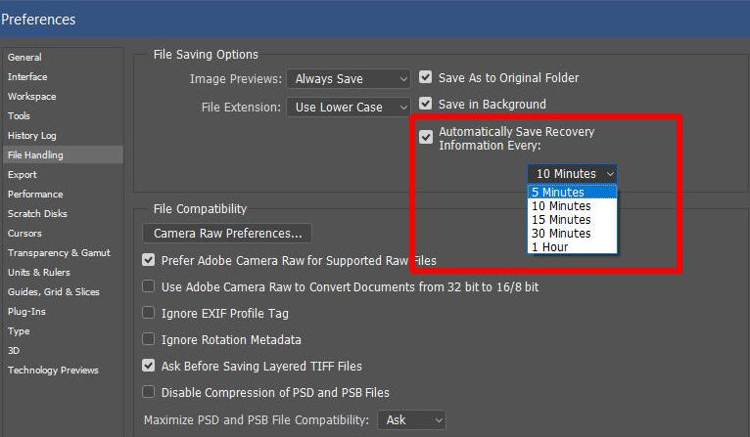Screen dimensions: 750x437
Task: Choose 1 Hour from the interval list
Action: click(x=572, y=247)
